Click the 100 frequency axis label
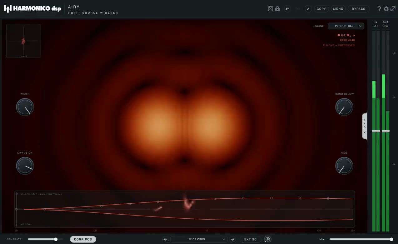This screenshot has width=398, height=244. pos(94,231)
